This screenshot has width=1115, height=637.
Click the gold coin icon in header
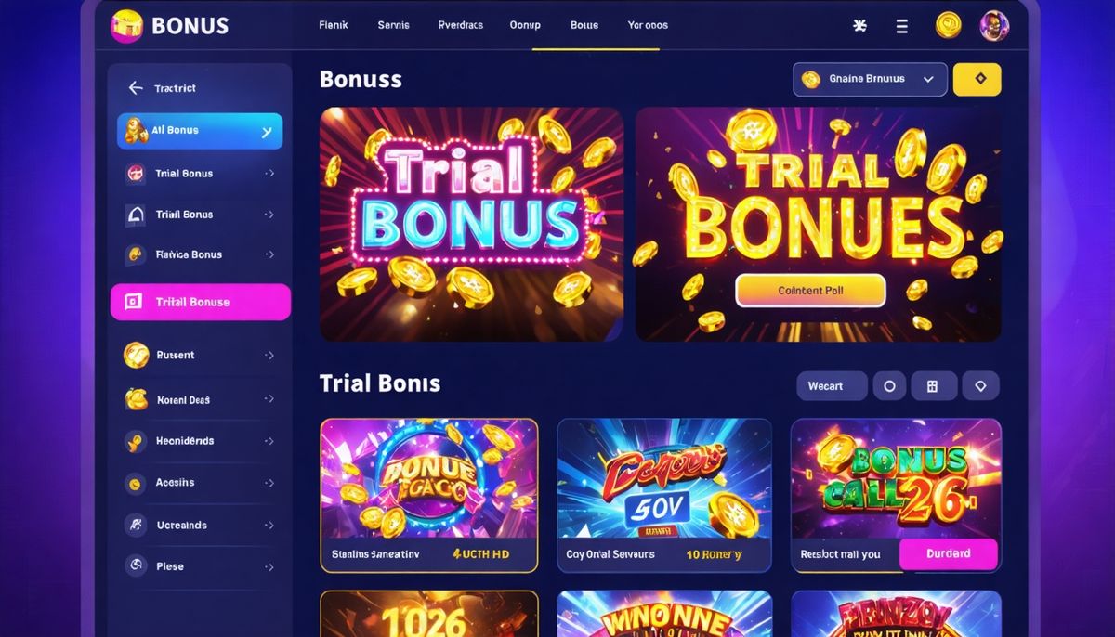tap(949, 25)
